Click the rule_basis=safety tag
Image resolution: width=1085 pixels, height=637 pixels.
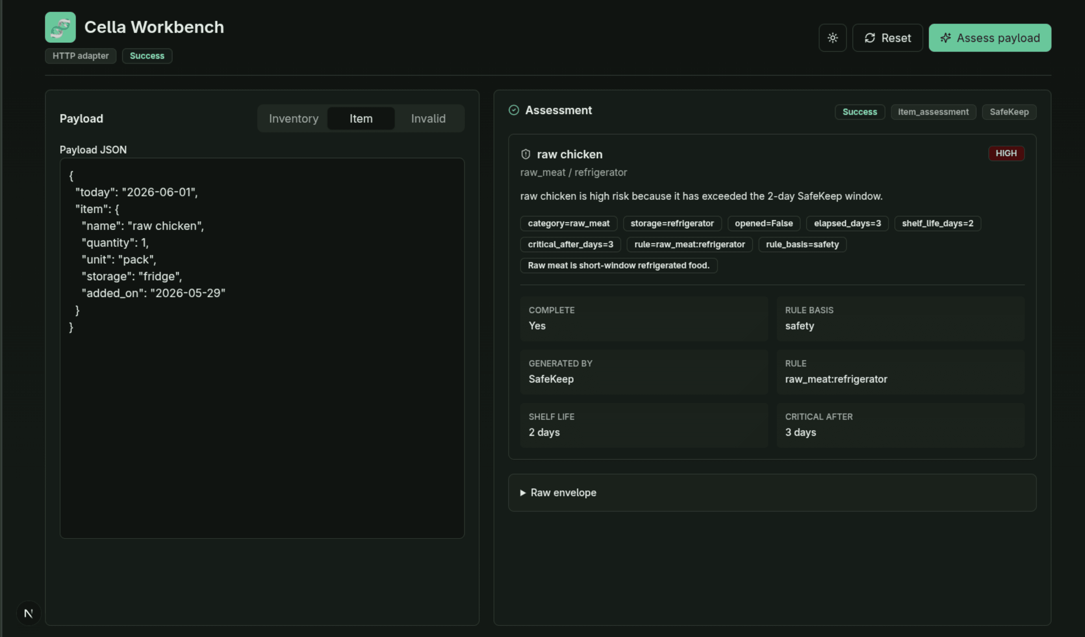802,245
